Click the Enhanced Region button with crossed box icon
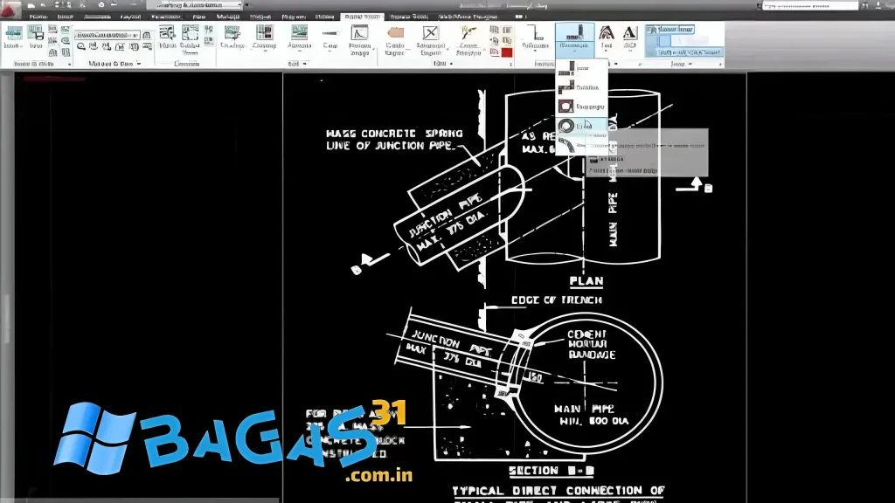This screenshot has height=503, width=895. tap(430, 40)
